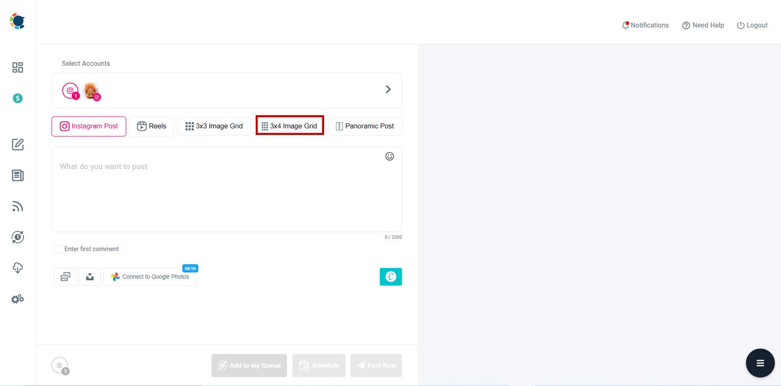
Task: Click Connect to Google Photos button
Action: click(150, 277)
